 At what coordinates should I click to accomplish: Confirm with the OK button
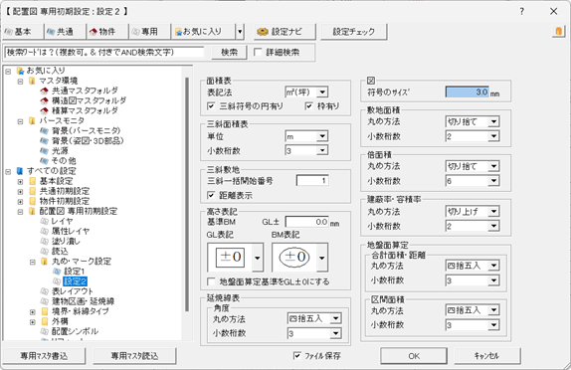tap(414, 356)
